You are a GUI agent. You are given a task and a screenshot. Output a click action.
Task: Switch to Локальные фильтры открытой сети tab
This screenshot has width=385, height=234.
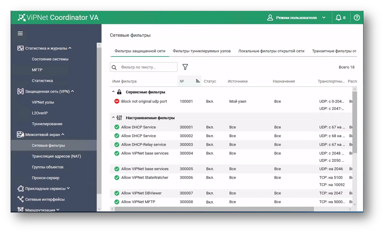(x=271, y=51)
